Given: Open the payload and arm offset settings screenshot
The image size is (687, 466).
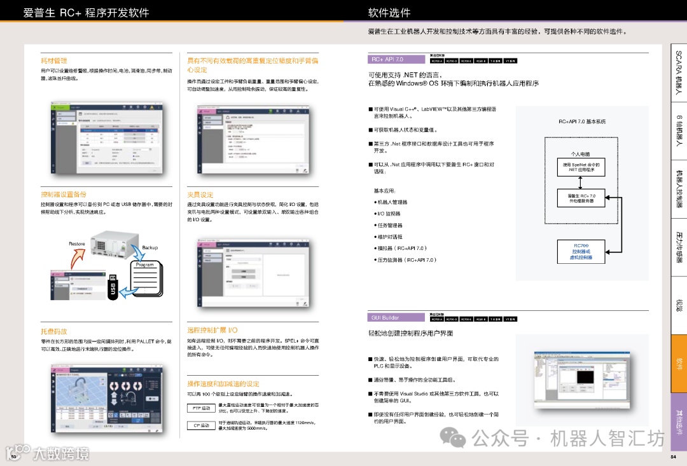Looking at the screenshot, I should 253,140.
